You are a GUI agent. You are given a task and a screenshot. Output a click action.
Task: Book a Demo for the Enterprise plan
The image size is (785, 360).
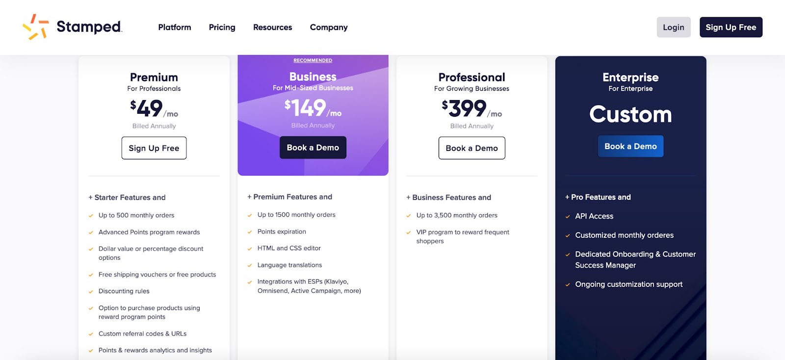point(630,146)
